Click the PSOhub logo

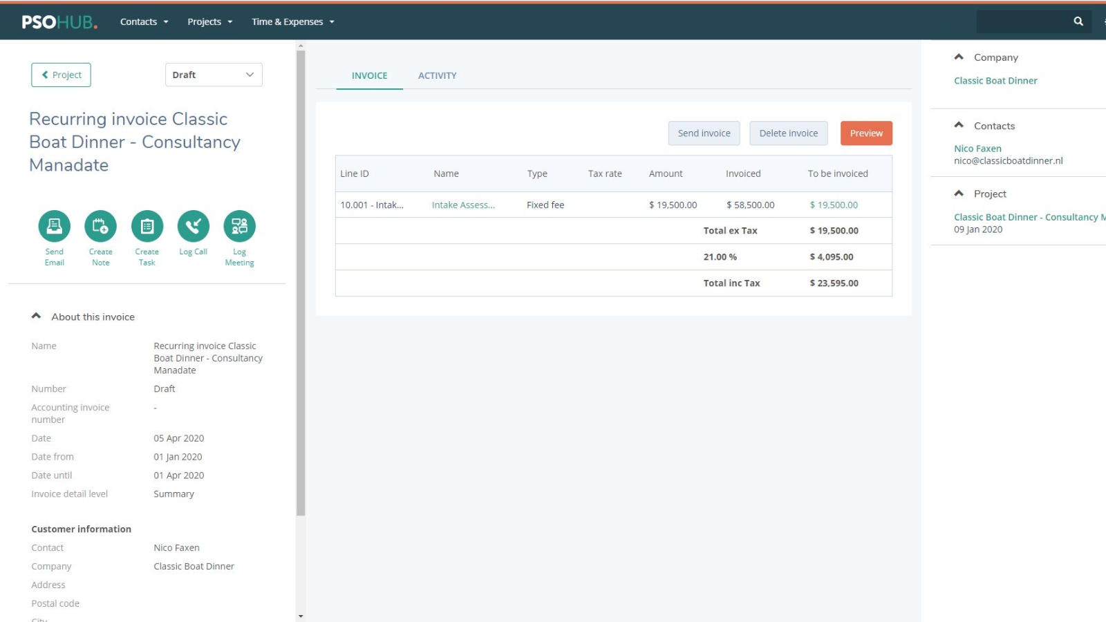59,22
